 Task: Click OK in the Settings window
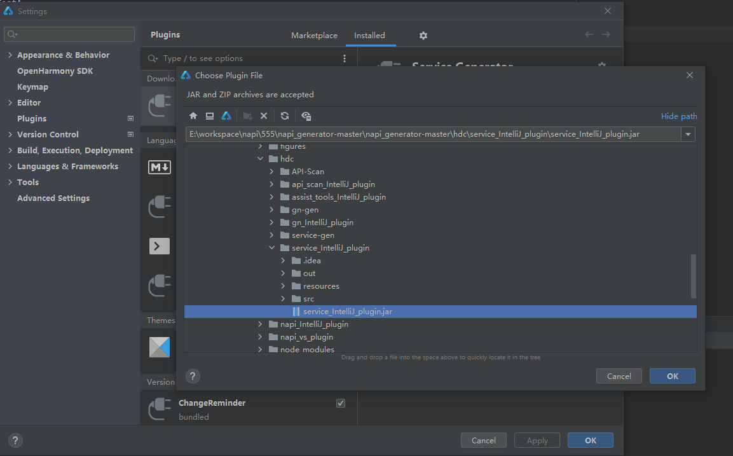tap(591, 441)
